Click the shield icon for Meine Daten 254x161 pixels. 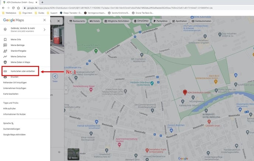(5, 62)
